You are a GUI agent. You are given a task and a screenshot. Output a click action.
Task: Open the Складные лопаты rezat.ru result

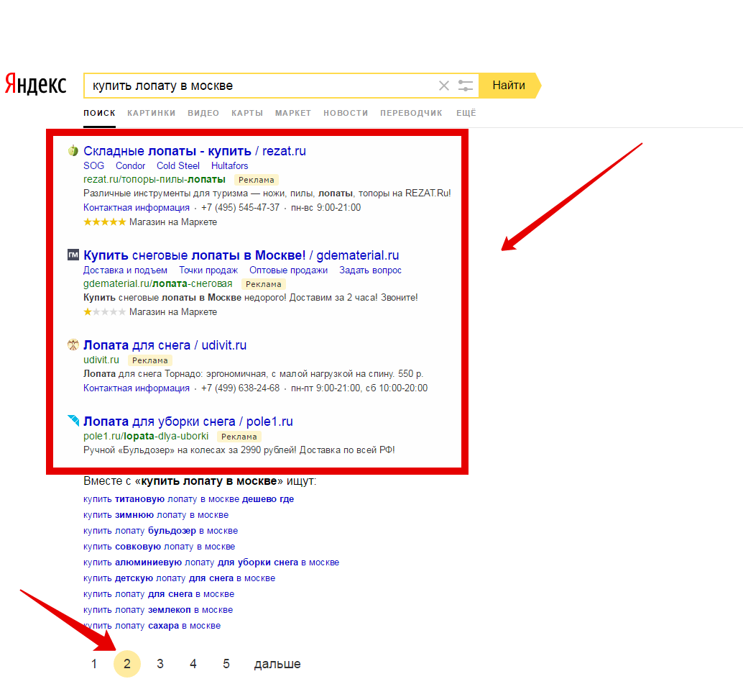195,151
